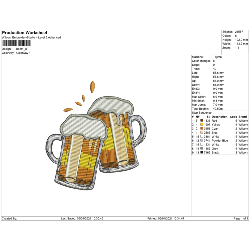The width and height of the screenshot is (250, 250).
Task: Click the Stop Sequence heading
Action: [x=202, y=113]
